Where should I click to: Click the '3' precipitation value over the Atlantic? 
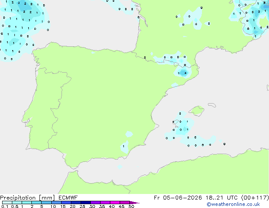(25, 3)
